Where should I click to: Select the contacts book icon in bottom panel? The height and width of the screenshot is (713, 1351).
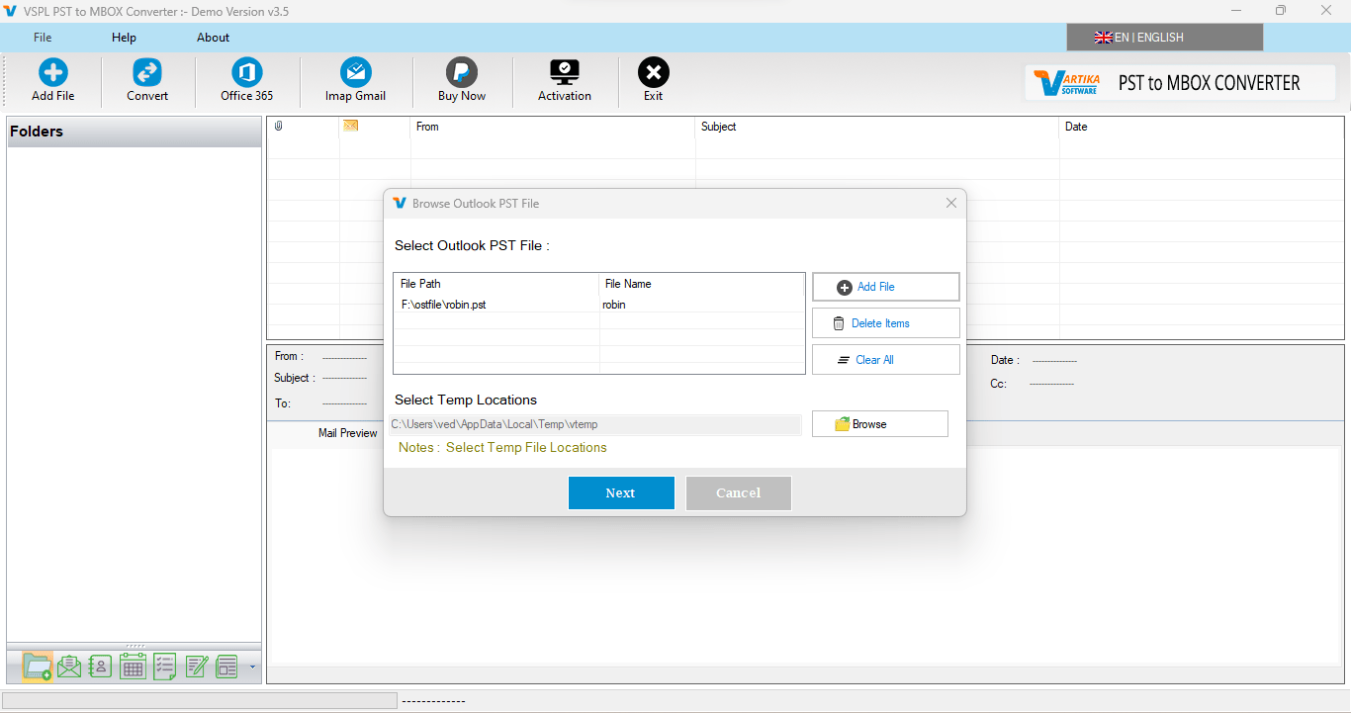point(100,667)
